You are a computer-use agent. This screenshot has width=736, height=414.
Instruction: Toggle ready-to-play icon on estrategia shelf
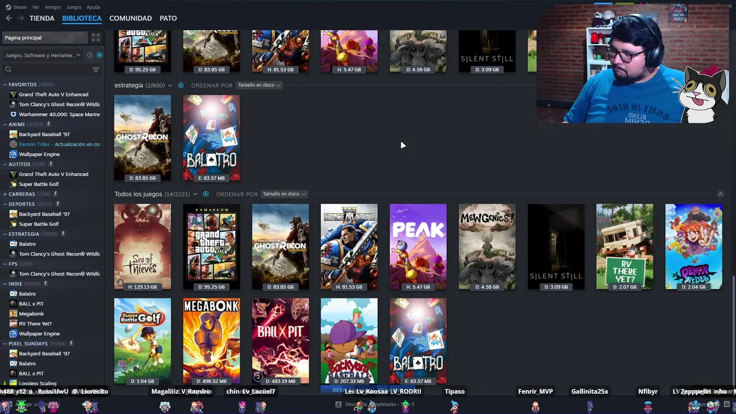tap(181, 85)
